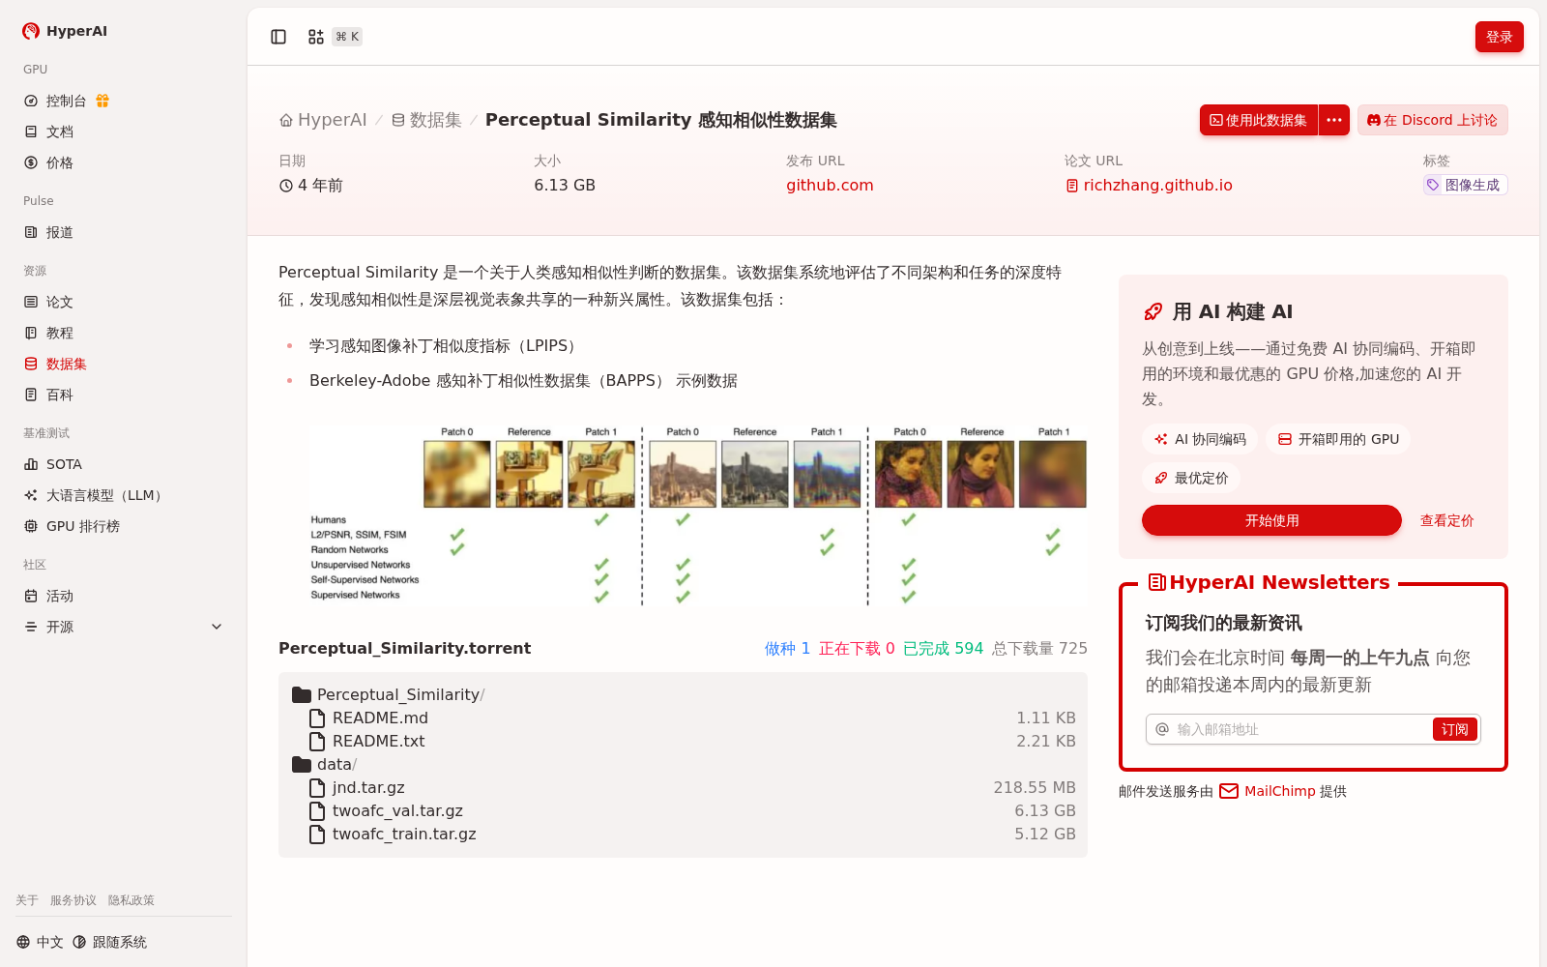Open the github.com release URL

coord(830,185)
